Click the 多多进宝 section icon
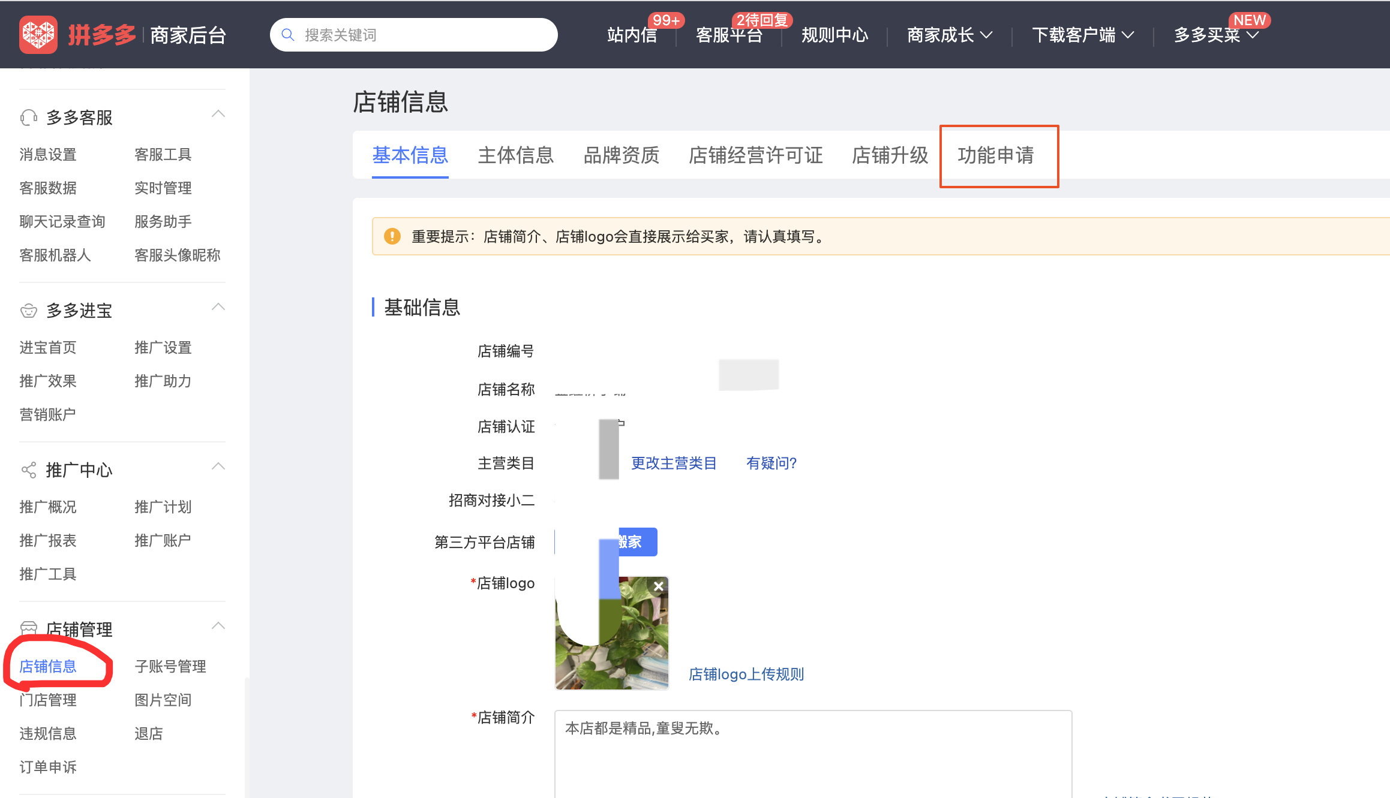Viewport: 1390px width, 798px height. tap(28, 310)
